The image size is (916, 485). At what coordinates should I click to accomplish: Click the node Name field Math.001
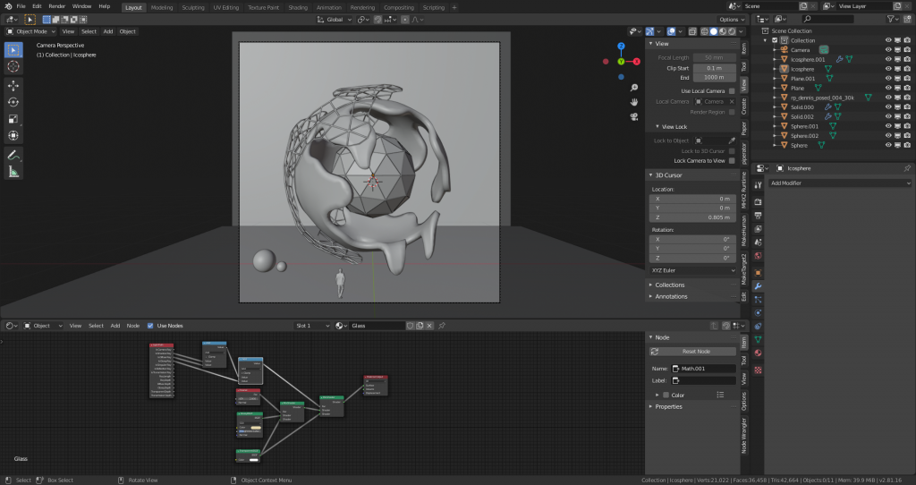(703, 369)
